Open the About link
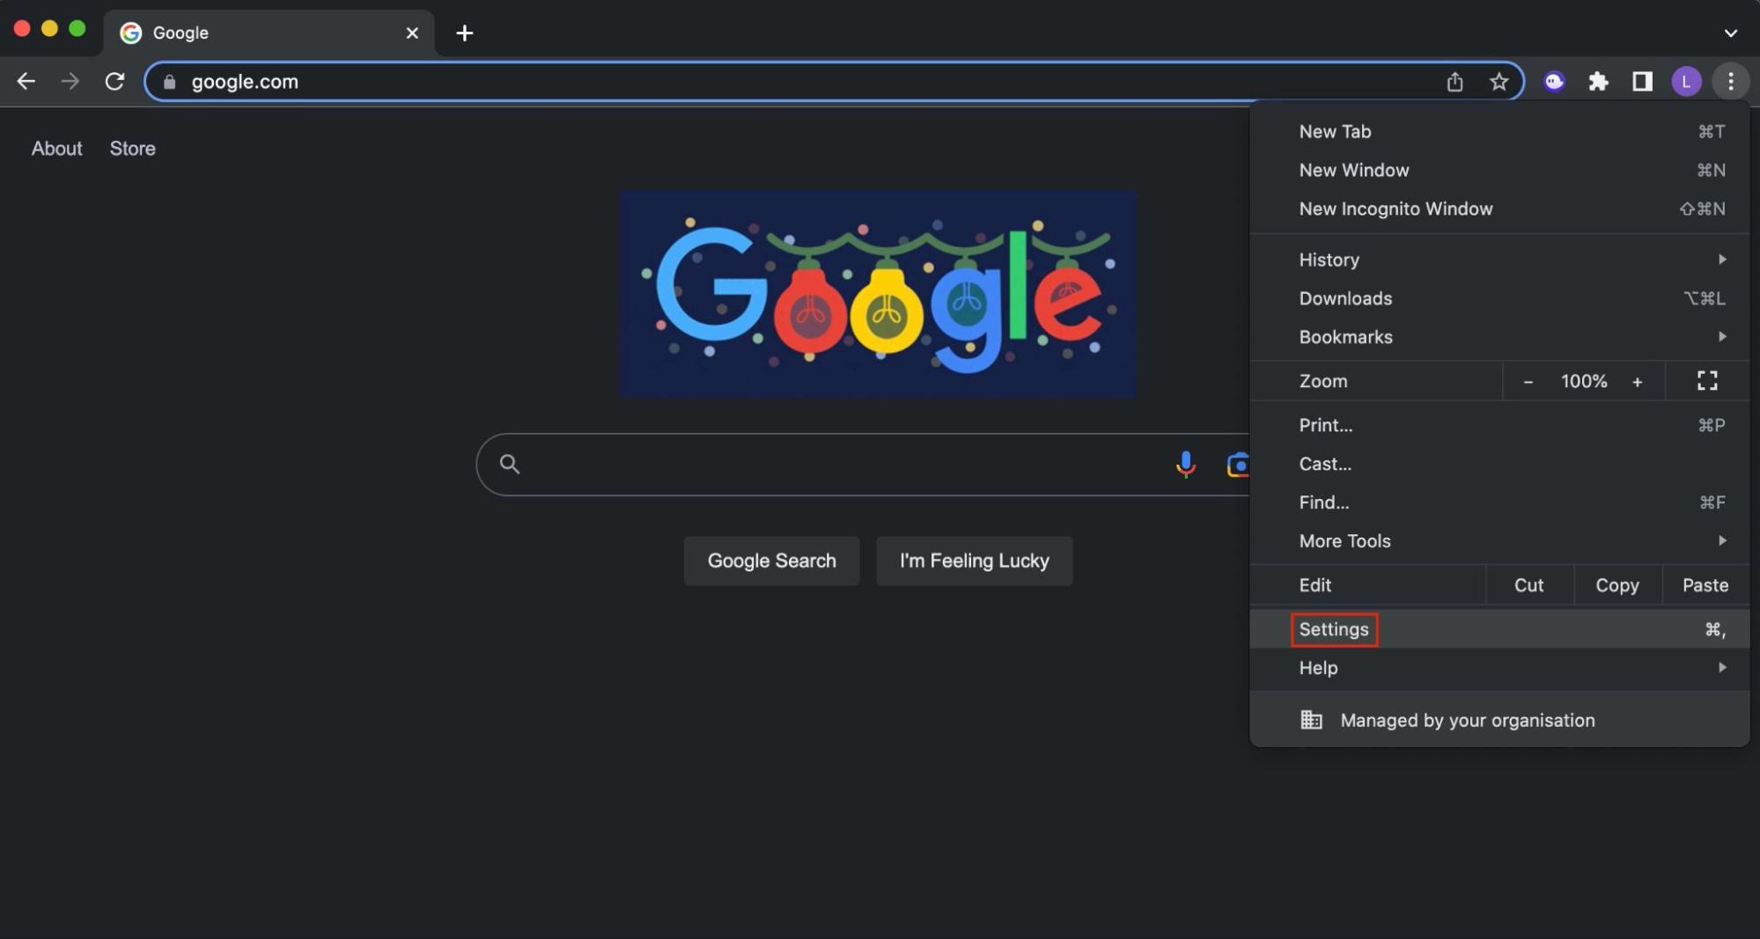This screenshot has width=1760, height=939. (56, 148)
